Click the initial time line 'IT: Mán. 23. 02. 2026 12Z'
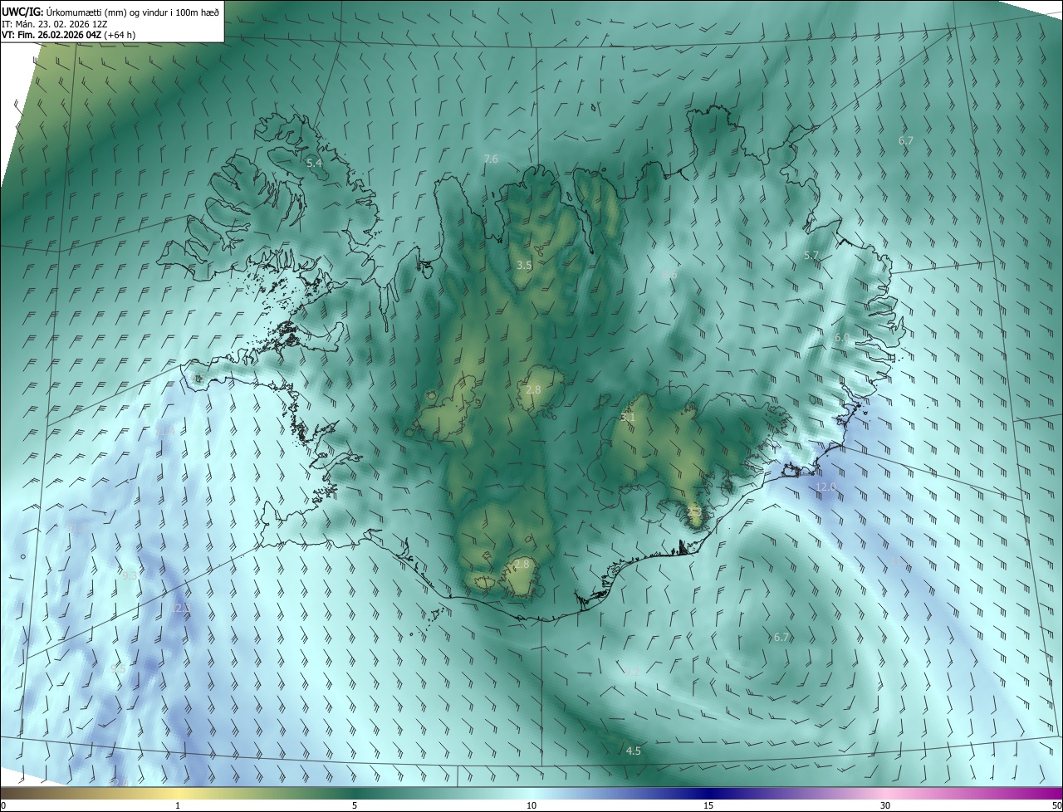Viewport: 1063px width, 812px height. [x=56, y=23]
